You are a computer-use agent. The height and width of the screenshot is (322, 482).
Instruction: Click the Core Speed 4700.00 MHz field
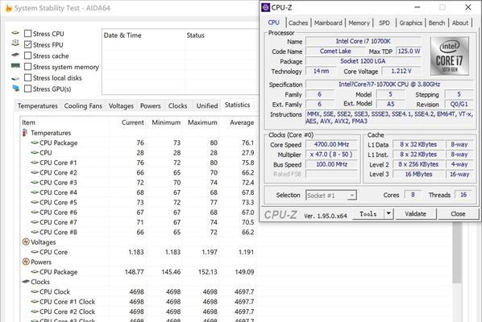click(x=331, y=145)
